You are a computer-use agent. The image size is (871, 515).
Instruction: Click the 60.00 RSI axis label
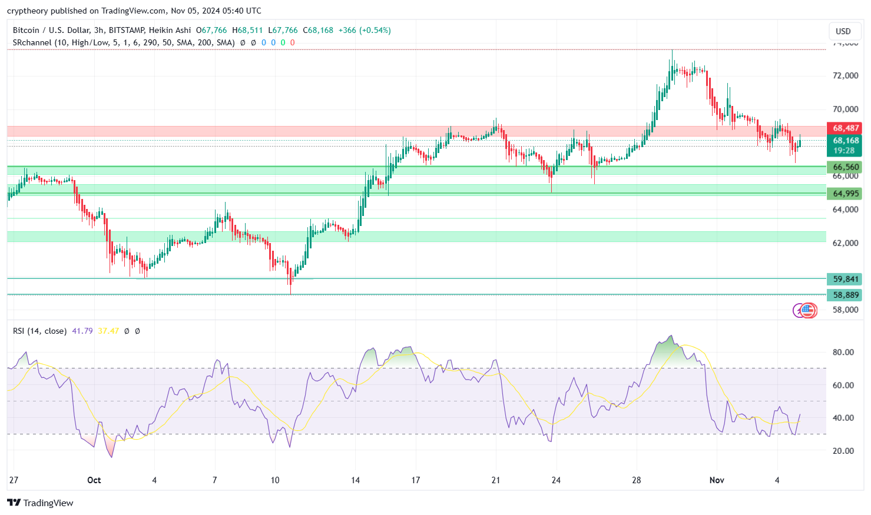[843, 385]
